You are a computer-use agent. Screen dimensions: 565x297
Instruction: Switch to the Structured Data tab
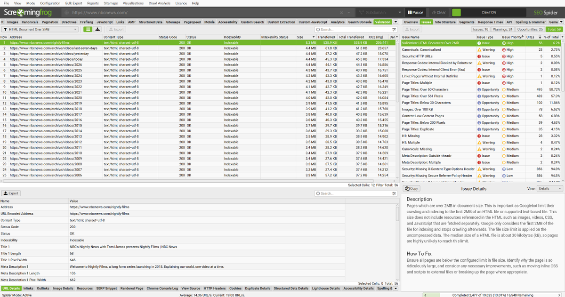[151, 22]
